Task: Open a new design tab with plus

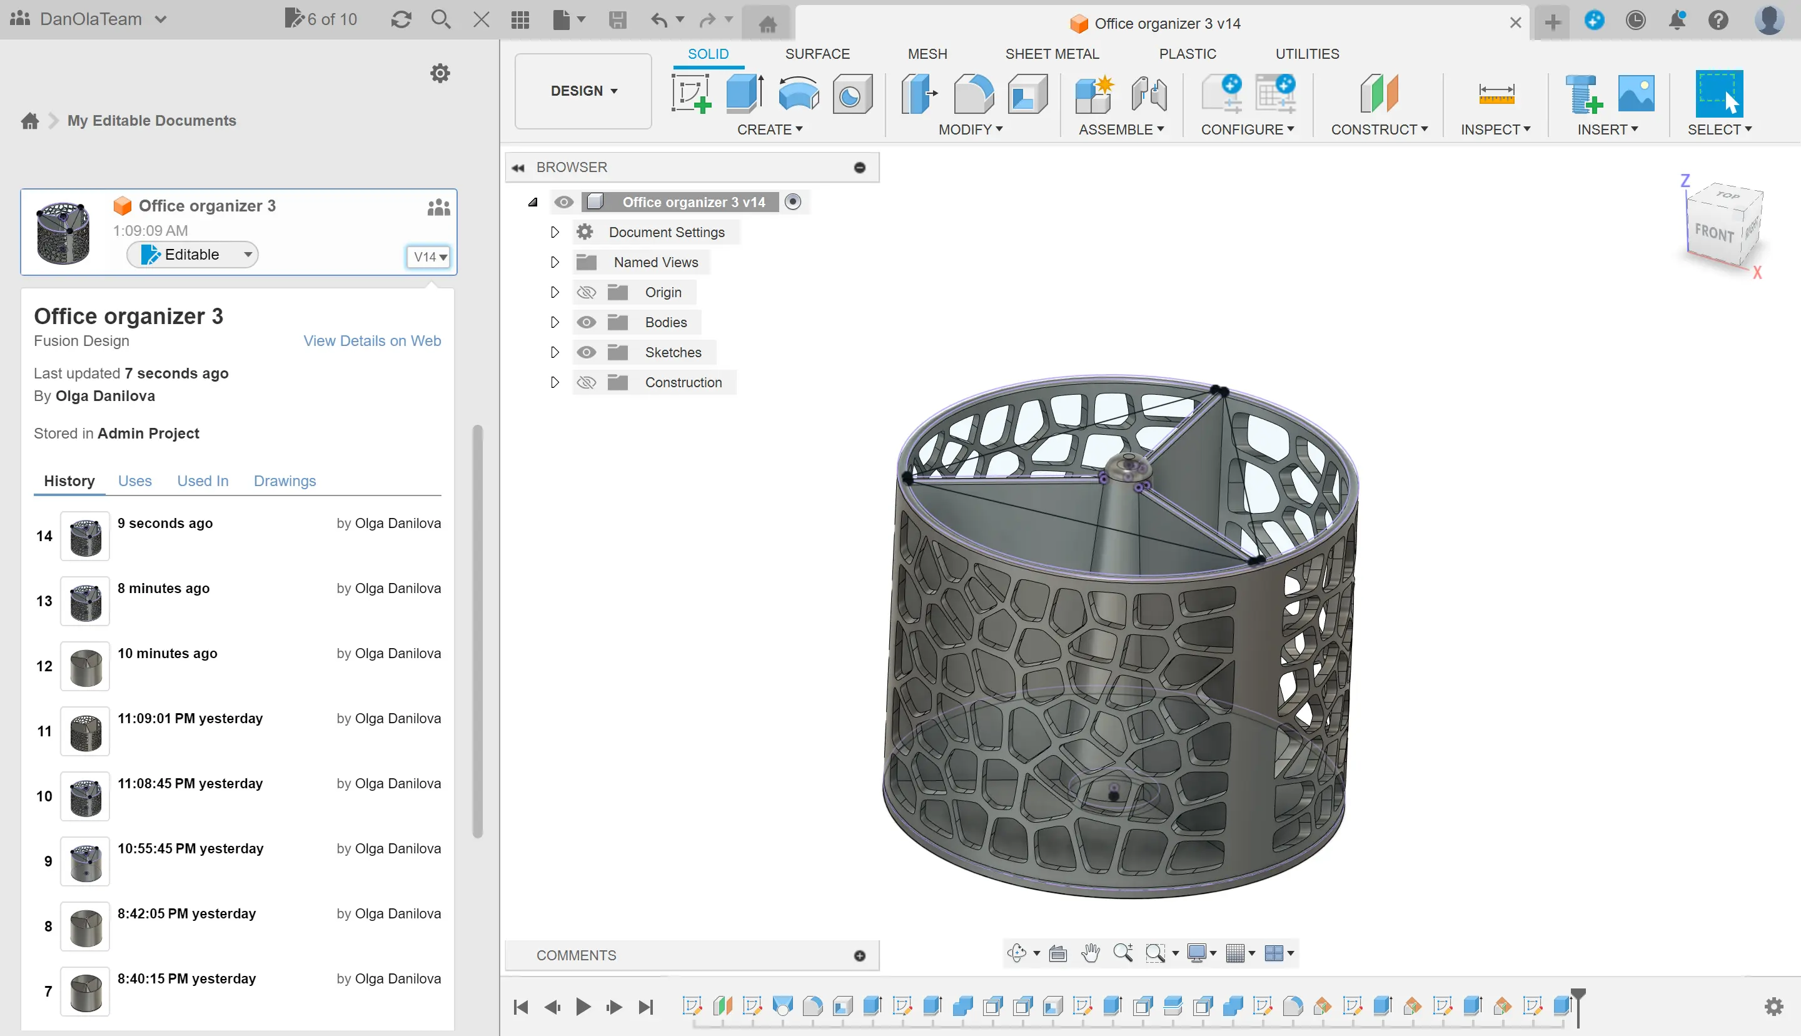Action: (1552, 22)
